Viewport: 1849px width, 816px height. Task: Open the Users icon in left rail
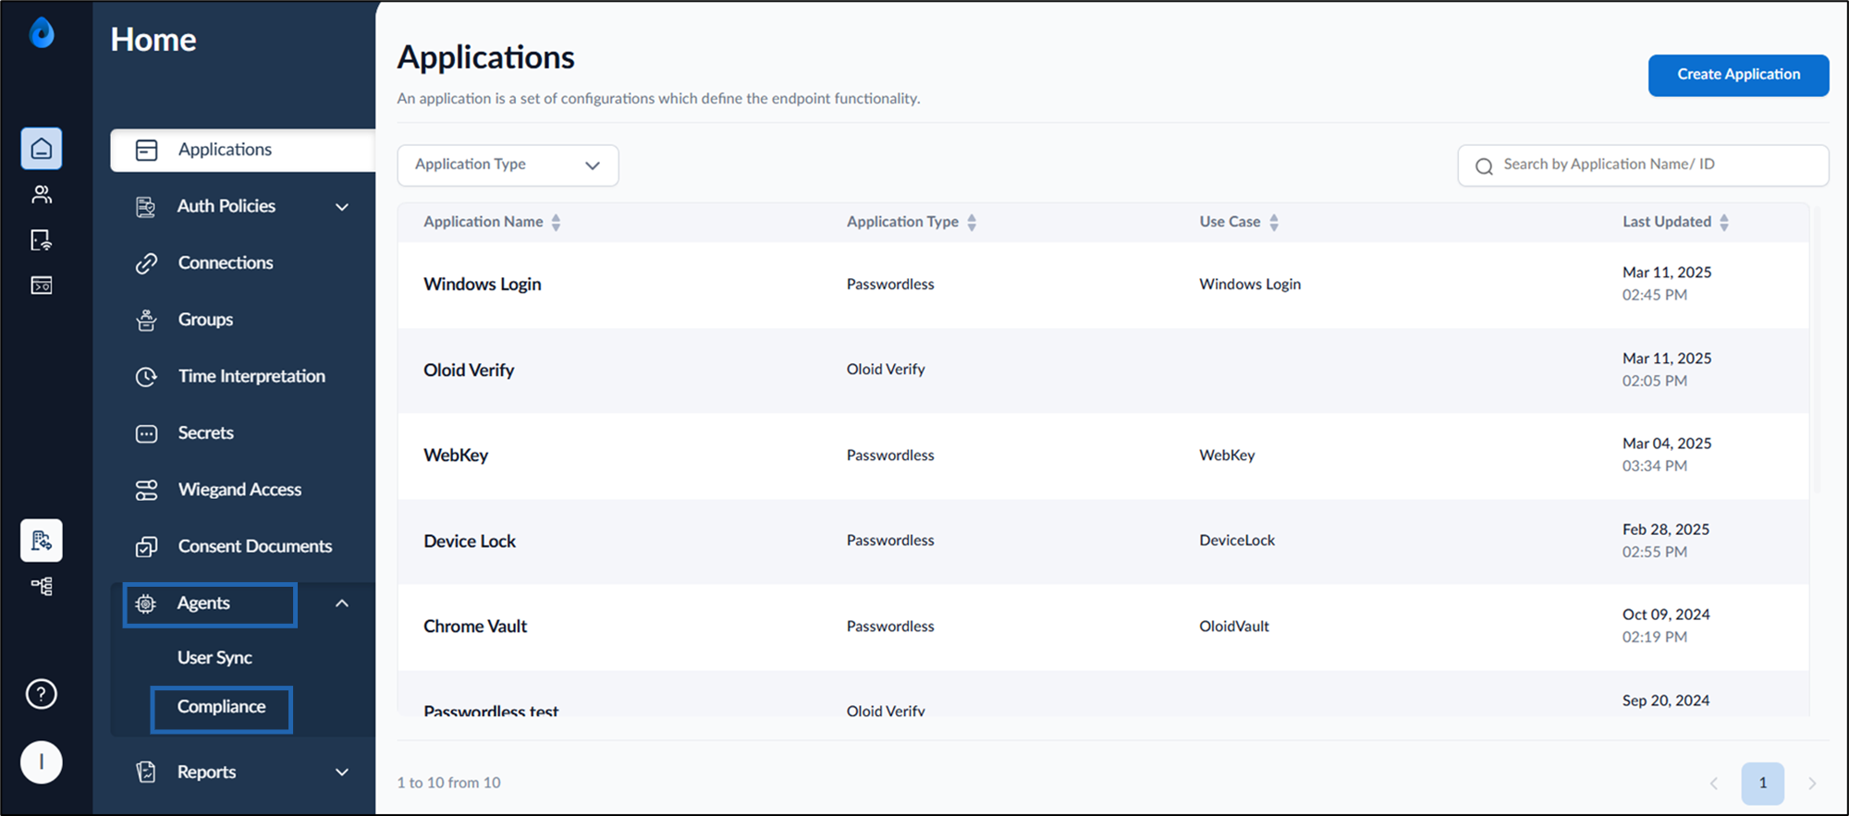click(x=42, y=194)
